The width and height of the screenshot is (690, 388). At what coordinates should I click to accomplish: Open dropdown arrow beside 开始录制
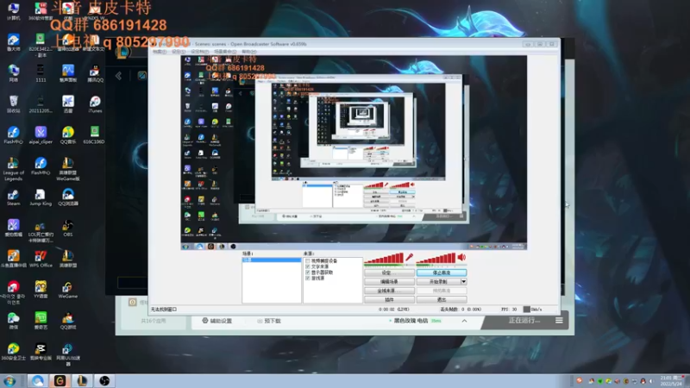coord(463,282)
